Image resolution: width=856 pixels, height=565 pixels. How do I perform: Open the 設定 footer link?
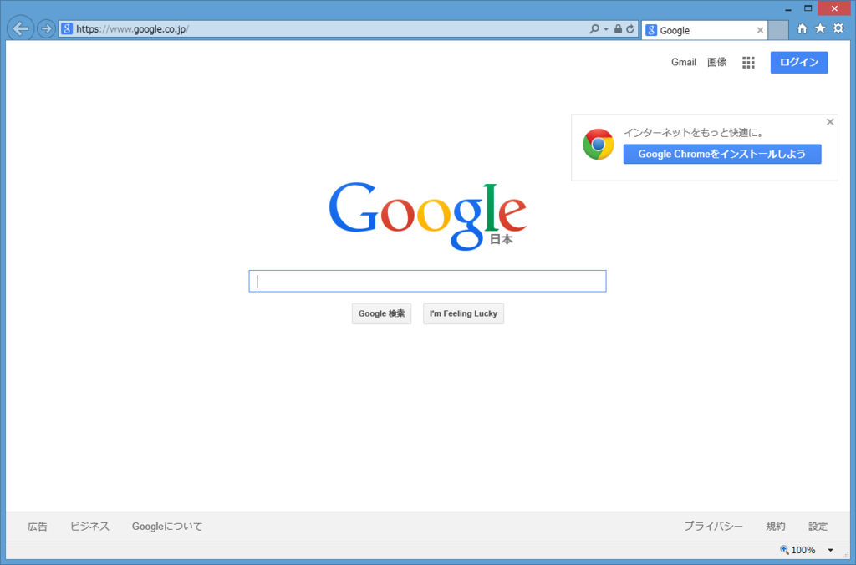pos(818,527)
